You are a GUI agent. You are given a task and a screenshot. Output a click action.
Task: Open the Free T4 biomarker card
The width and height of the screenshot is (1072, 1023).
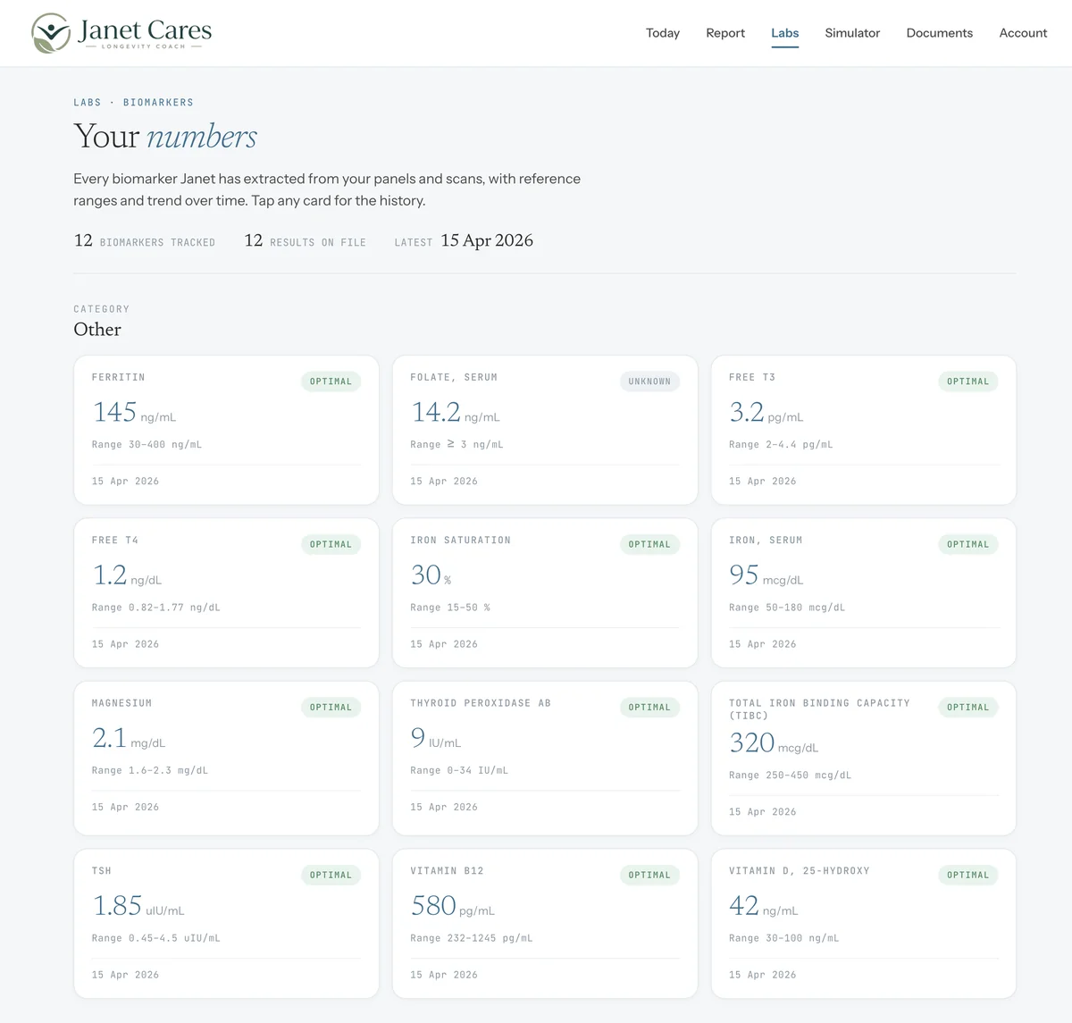(x=226, y=593)
